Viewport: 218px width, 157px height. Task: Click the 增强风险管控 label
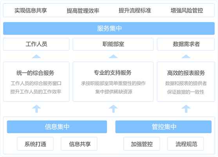point(187,11)
